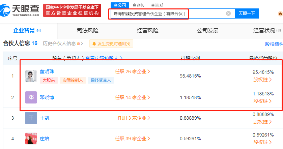Viewport: 283px width, 149px height.
Task: Click the bell icon for change notification
Action: click(x=94, y=43)
